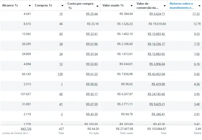Select cost per purchase cell R$ 33,18
Screen dimensions: 202x140
point(93,24)
